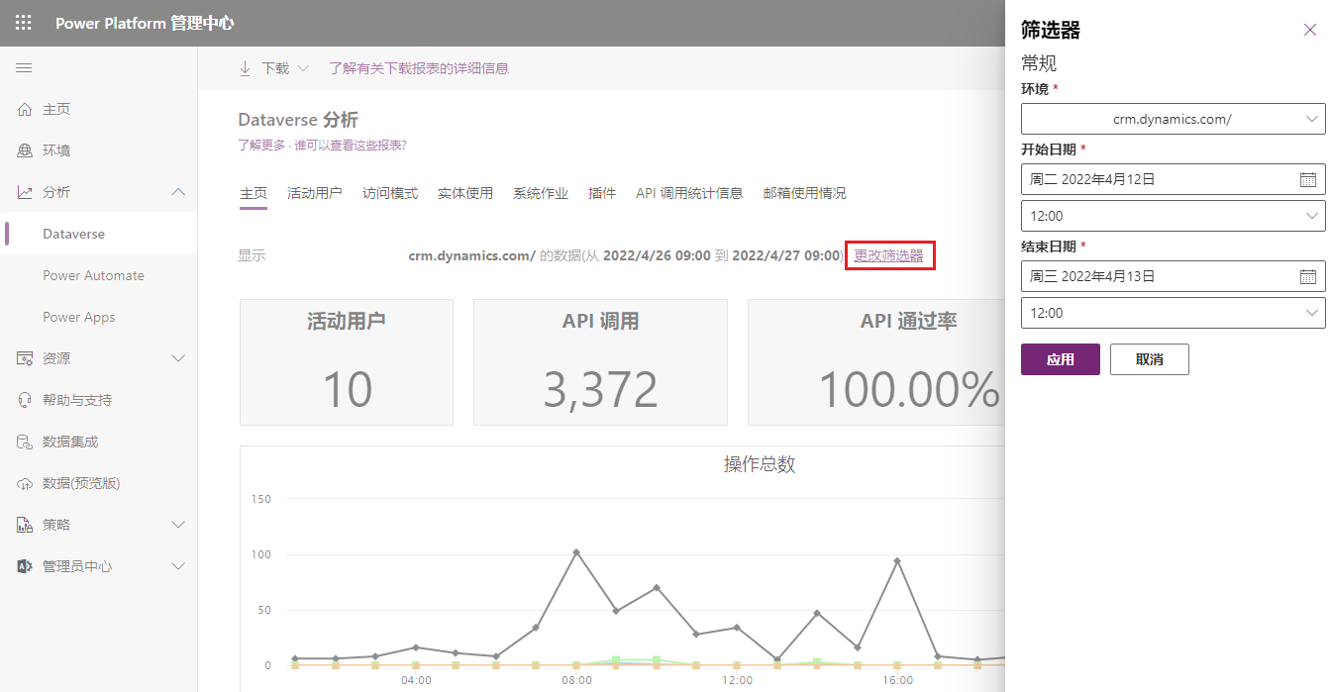Switch to the API 调用统计信息 tab
Viewport: 1329px width, 692px height.
pos(689,193)
